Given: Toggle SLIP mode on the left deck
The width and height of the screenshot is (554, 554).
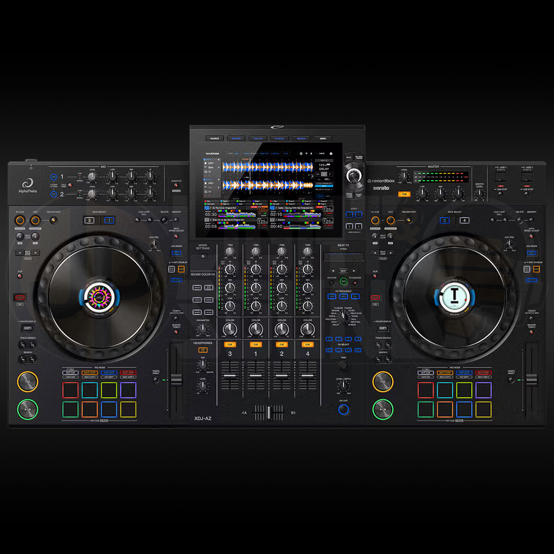Looking at the screenshot, I should [20, 276].
